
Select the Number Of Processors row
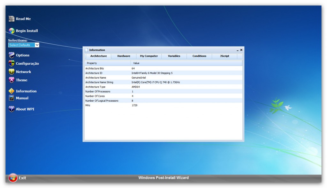(163, 91)
